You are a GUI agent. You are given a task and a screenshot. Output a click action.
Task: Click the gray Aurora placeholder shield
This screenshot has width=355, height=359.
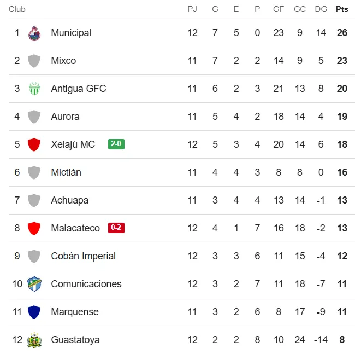tap(34, 117)
